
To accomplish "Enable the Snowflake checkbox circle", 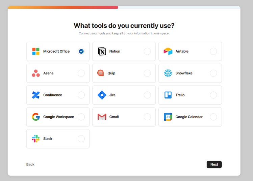I will [x=213, y=73].
